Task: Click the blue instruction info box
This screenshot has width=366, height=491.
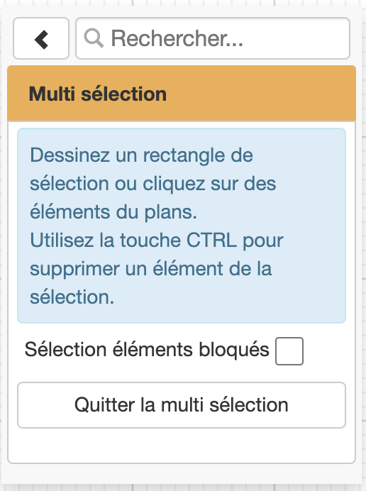Action: click(x=182, y=226)
